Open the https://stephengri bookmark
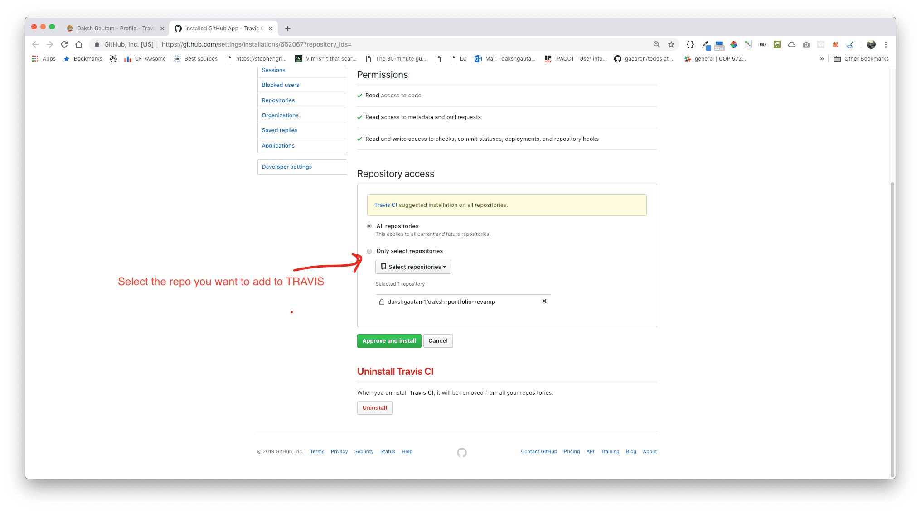The width and height of the screenshot is (921, 512). point(256,59)
